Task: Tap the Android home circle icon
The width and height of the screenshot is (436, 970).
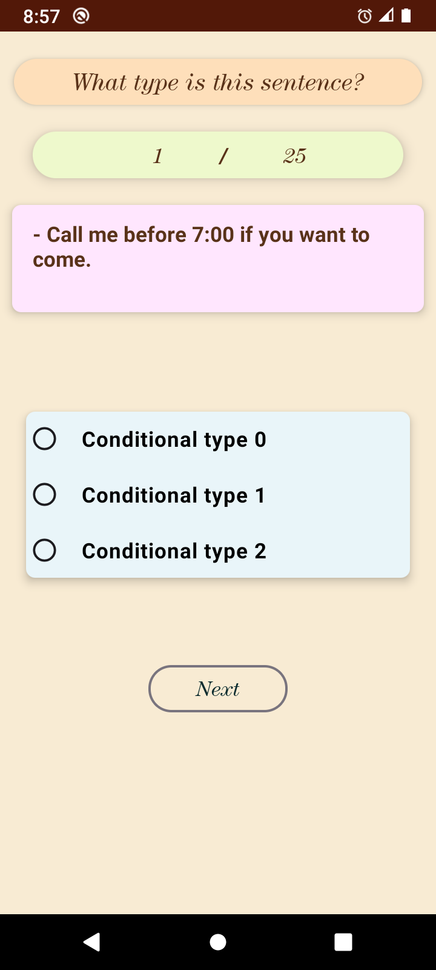Action: (x=218, y=942)
